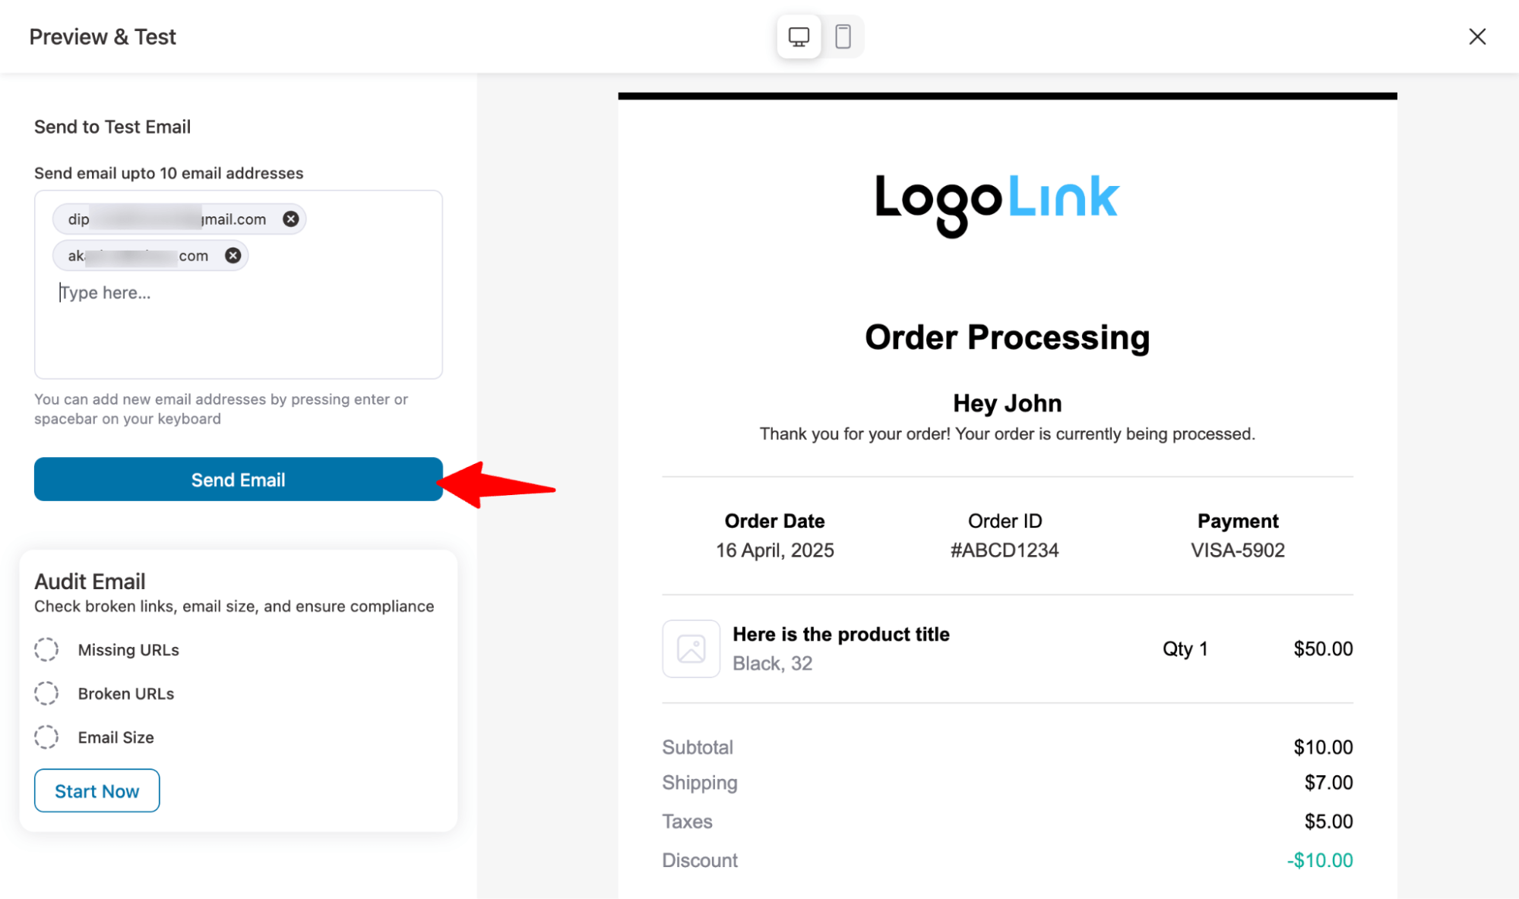Click the Order ID #ABCD1234 value
This screenshot has width=1519, height=899.
click(x=1005, y=550)
